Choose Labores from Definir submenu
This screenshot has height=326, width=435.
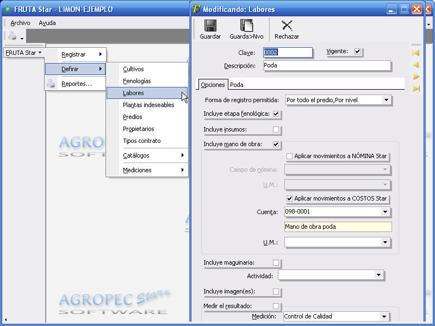pyautogui.click(x=147, y=93)
